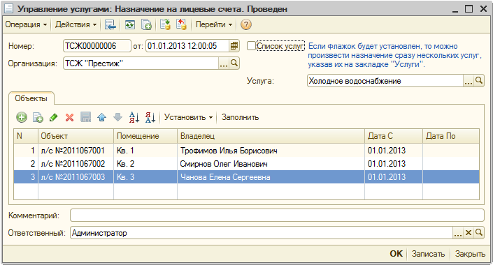Open the Действия dropdown menu
This screenshot has width=493, height=265.
pyautogui.click(x=76, y=24)
